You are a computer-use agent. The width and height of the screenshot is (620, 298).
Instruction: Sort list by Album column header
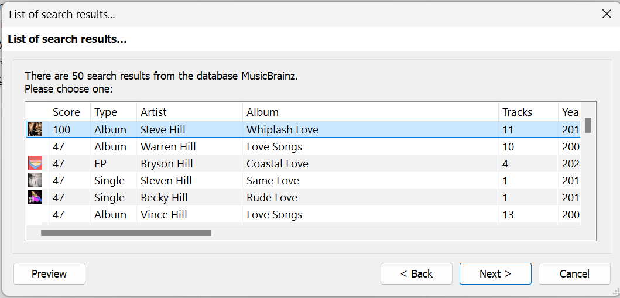click(x=262, y=112)
